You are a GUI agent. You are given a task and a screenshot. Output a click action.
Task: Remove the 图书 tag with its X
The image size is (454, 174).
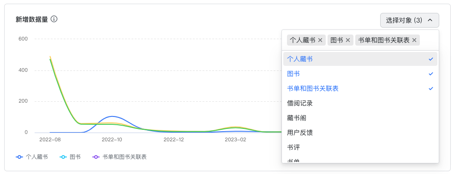(348, 40)
